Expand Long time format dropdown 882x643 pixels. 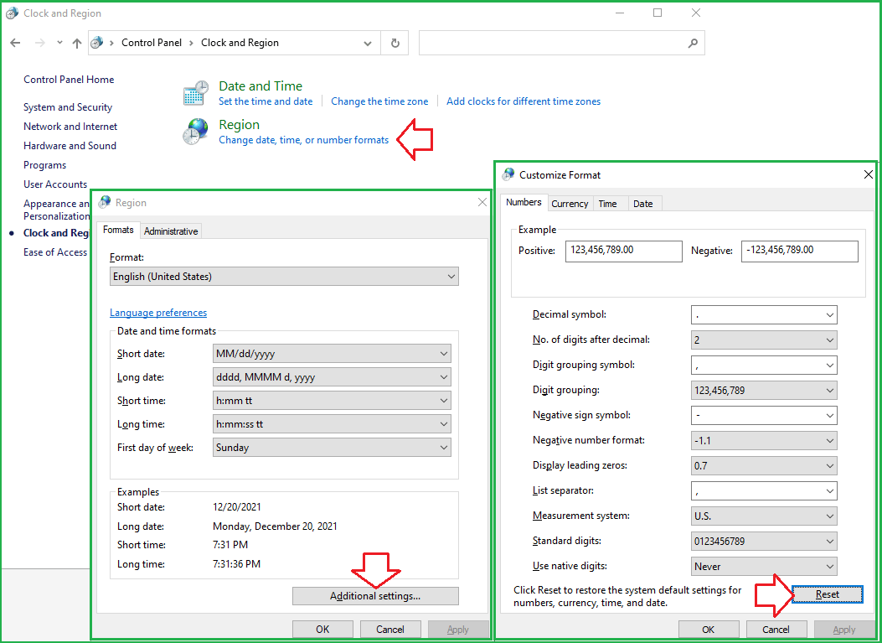coord(332,424)
